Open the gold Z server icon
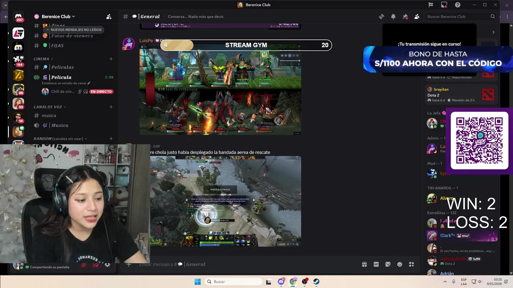This screenshot has height=288, width=513. 18,75
